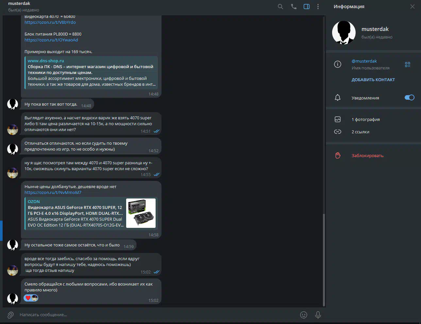Viewport: 421px width, 324px height.
Task: Start a voice call with musterdak
Action: [294, 7]
